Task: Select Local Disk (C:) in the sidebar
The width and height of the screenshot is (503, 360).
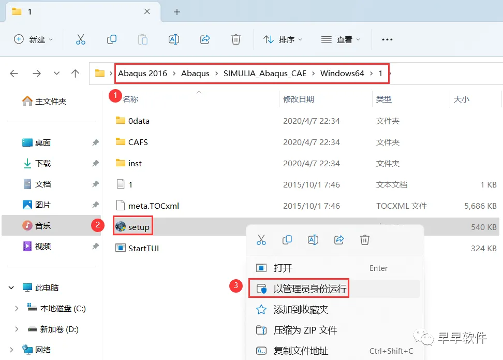Action: 56,308
